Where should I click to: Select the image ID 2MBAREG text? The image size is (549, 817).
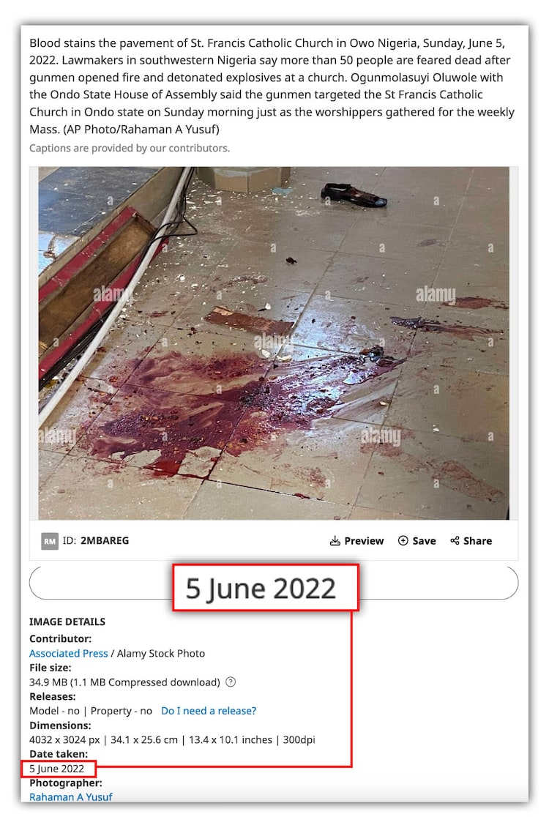[104, 541]
